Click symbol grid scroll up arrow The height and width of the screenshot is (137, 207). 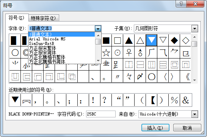194,37
